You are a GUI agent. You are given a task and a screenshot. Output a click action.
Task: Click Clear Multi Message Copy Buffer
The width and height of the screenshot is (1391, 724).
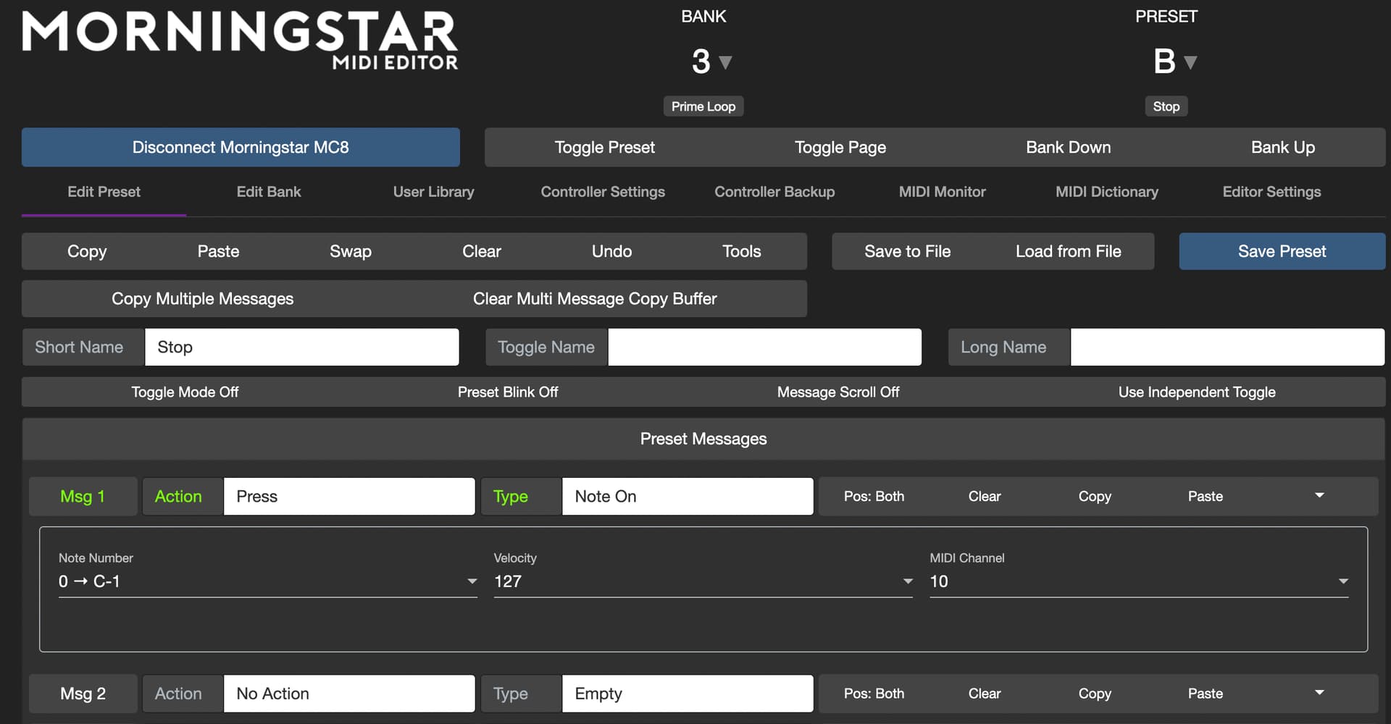[595, 299]
